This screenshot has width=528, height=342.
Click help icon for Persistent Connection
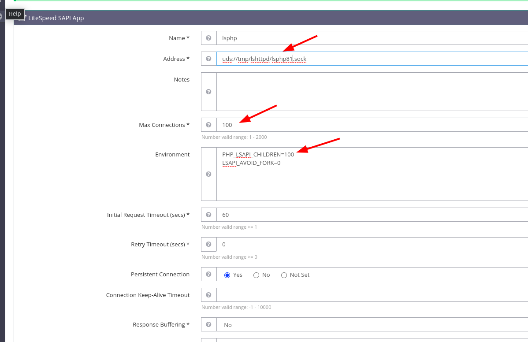[208, 274]
